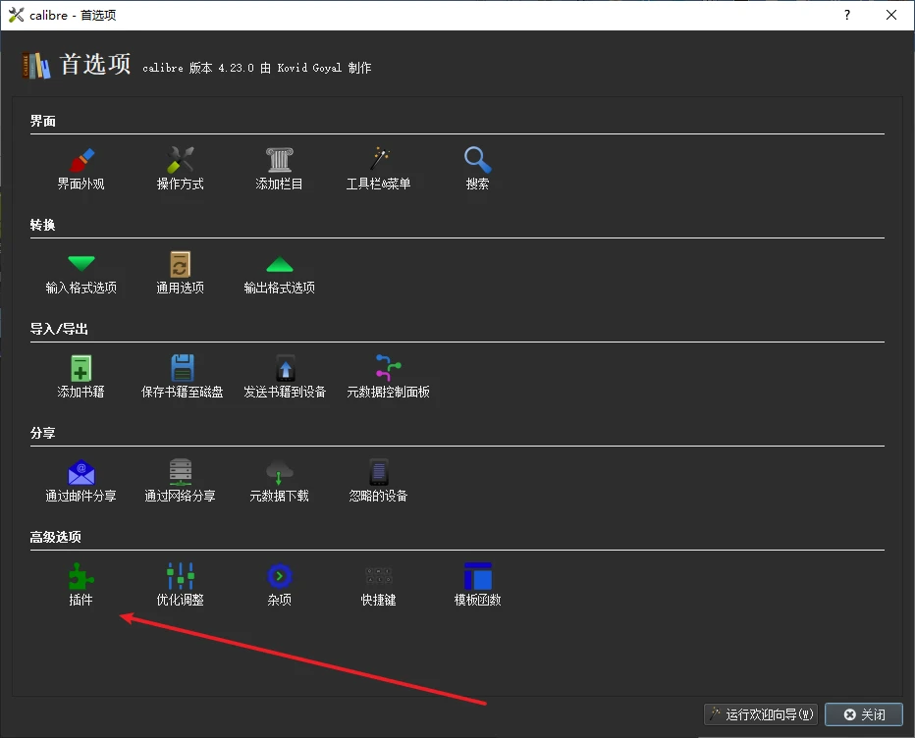
Task: Click the 关闭 button
Action: click(864, 714)
